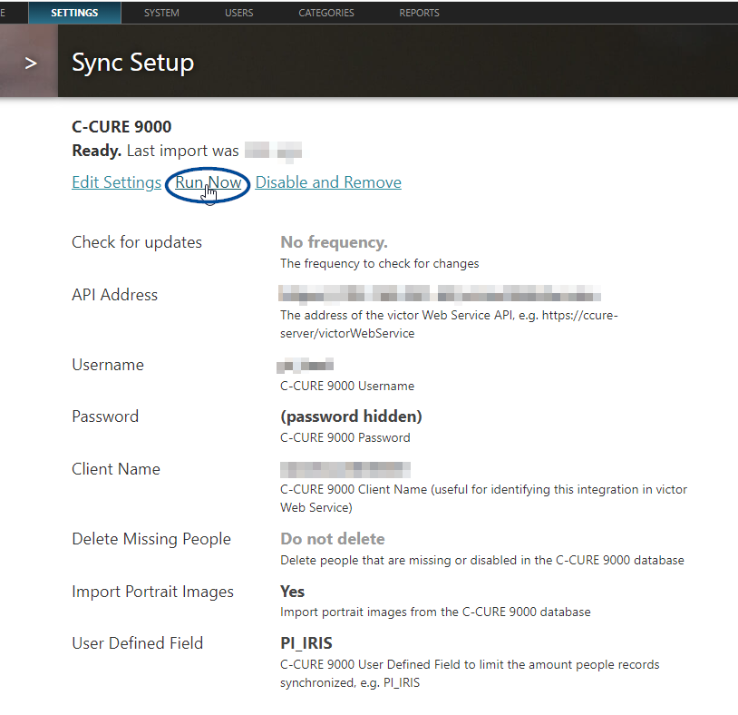Click the 'C-CURE 9000 Username' description
Image resolution: width=738 pixels, height=715 pixels.
[x=347, y=386]
